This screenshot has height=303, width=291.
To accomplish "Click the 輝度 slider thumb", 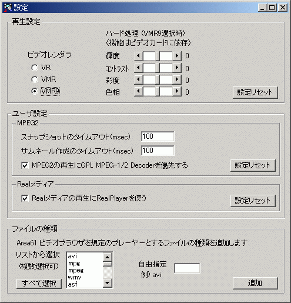I will click(158, 56).
